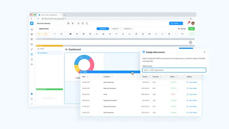
Task: Select Dashboard in the page tree
Action: click(44, 53)
